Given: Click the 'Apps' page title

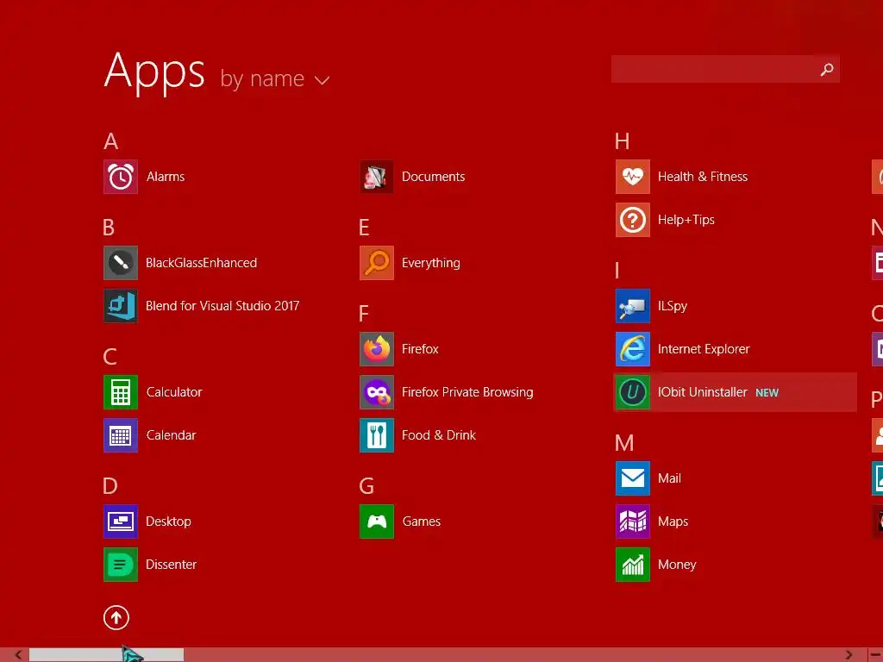Looking at the screenshot, I should coord(154,72).
